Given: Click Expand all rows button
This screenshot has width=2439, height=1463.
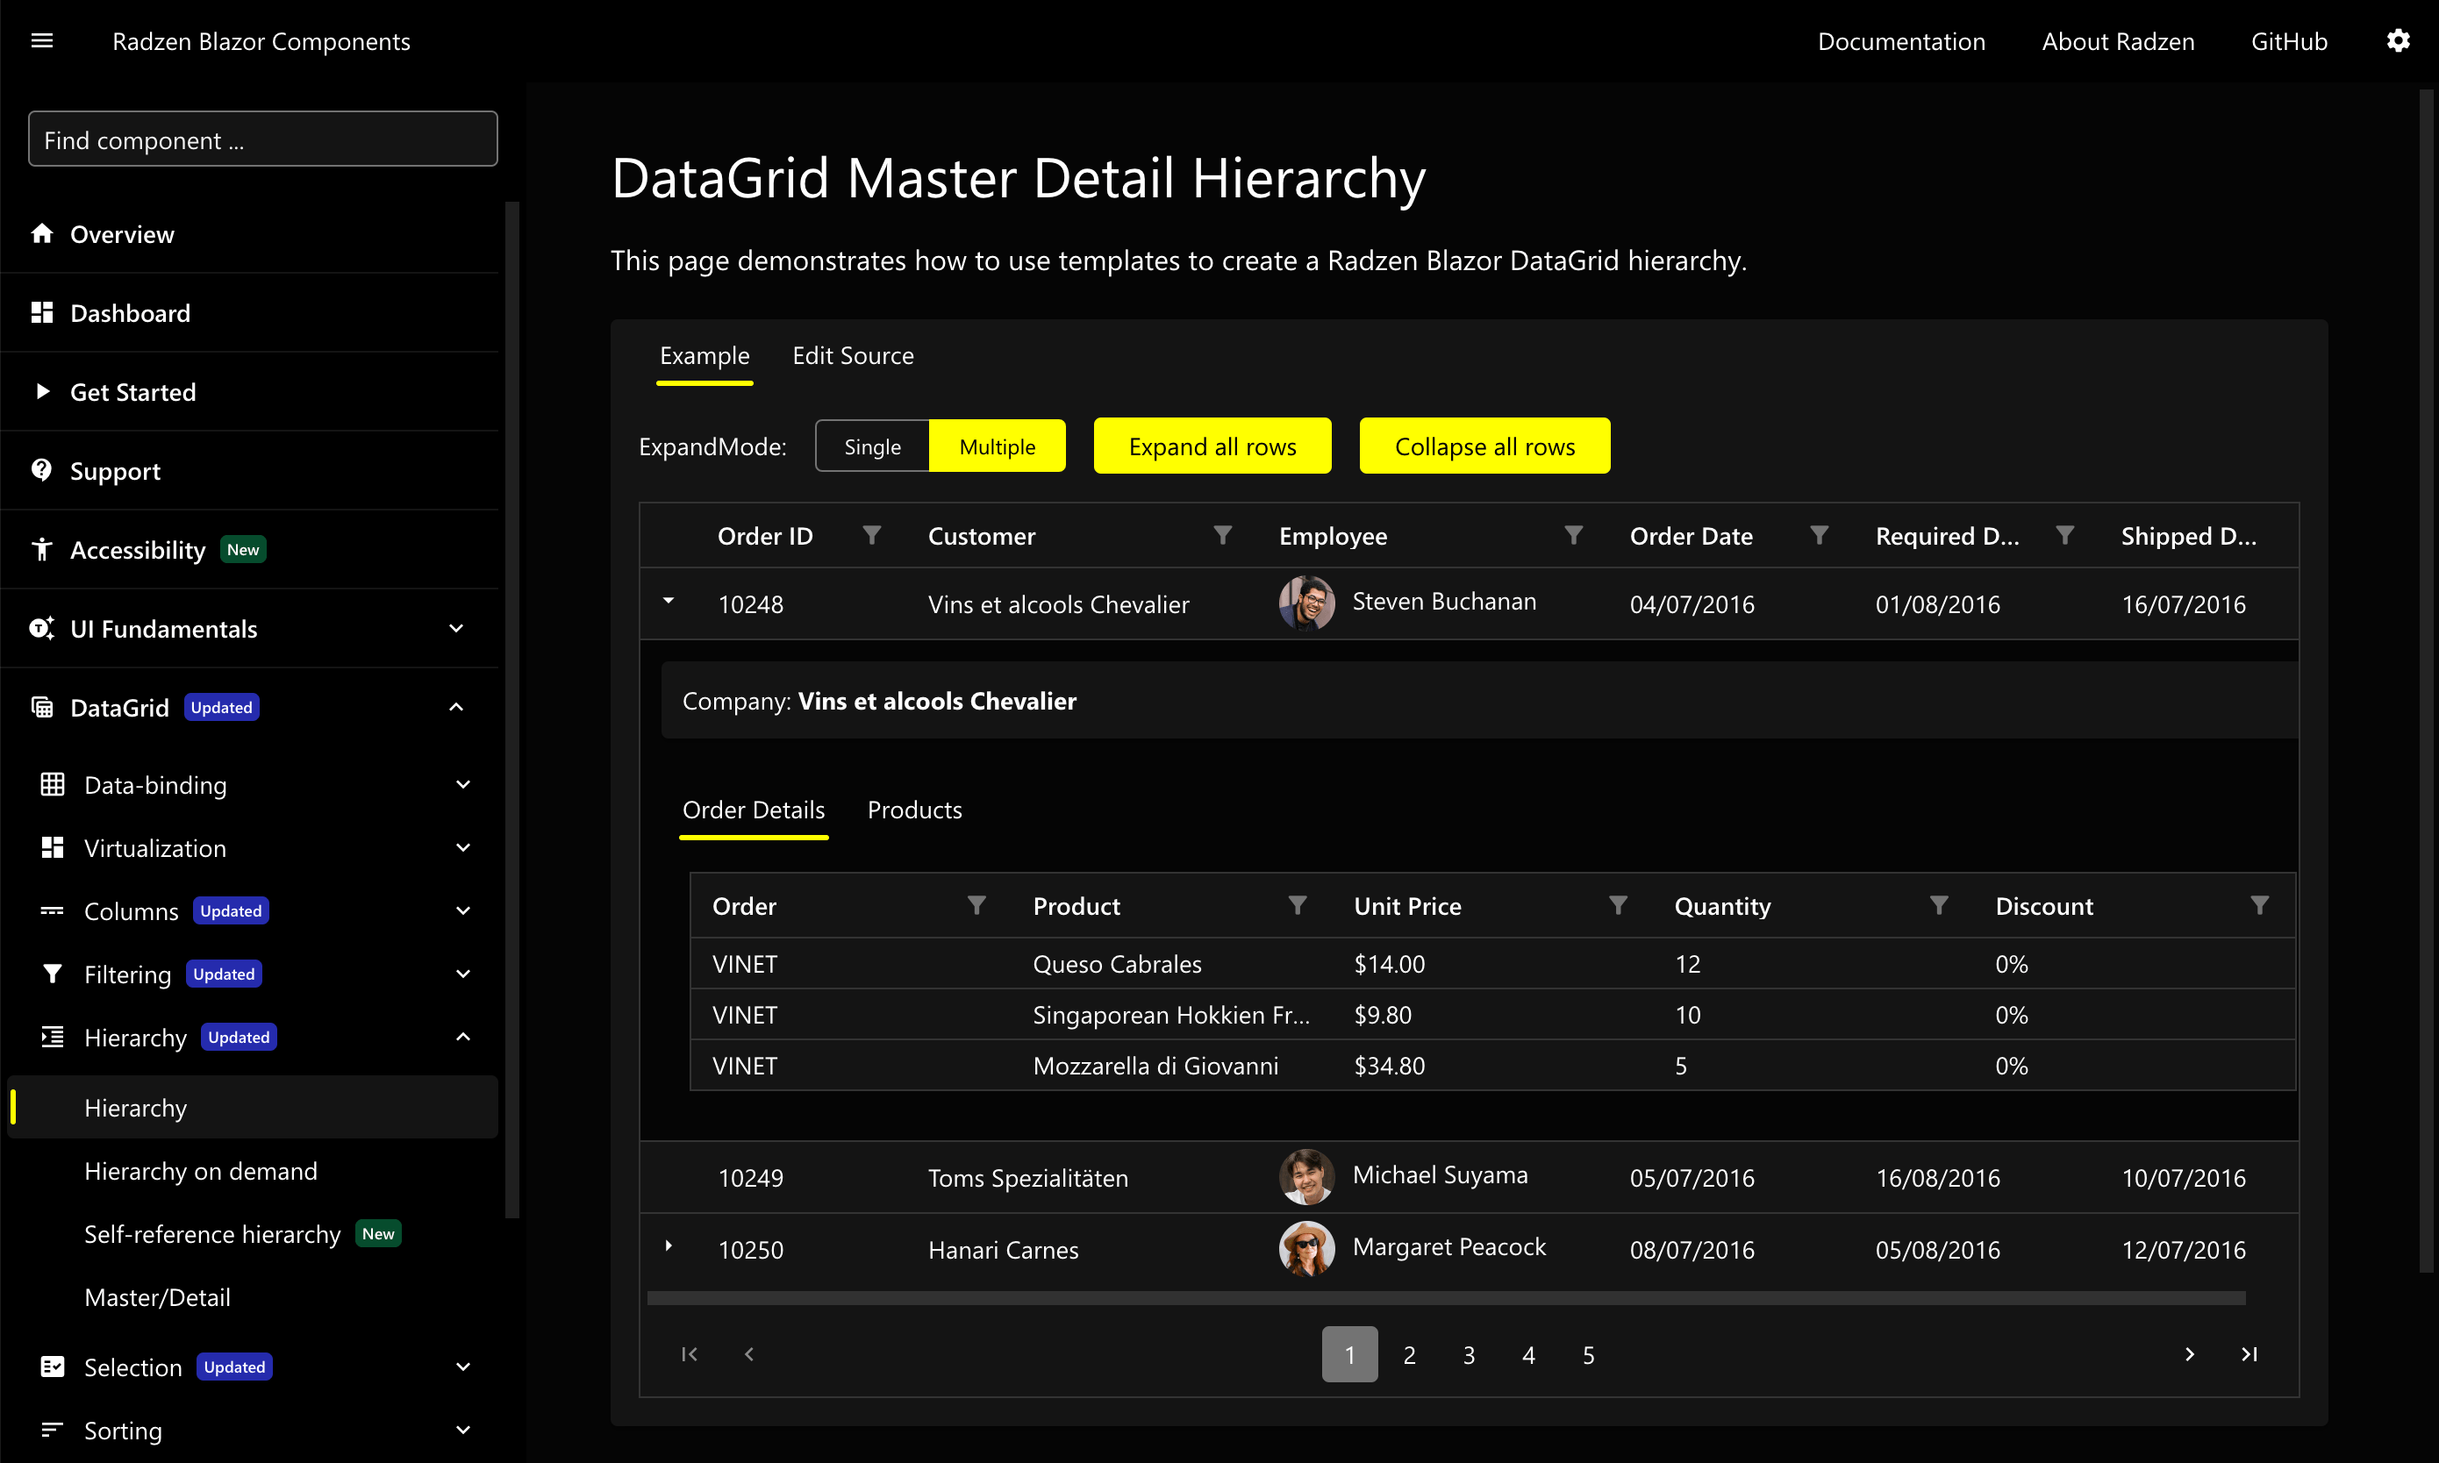Looking at the screenshot, I should (x=1212, y=446).
